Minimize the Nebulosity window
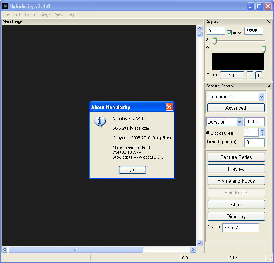Image resolution: width=274 pixels, height=263 pixels. [x=251, y=6]
